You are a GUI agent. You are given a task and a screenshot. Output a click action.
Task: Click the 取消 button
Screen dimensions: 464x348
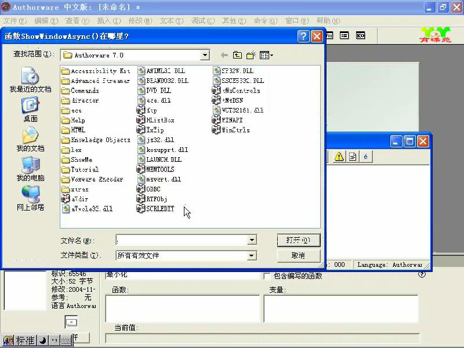pyautogui.click(x=299, y=255)
